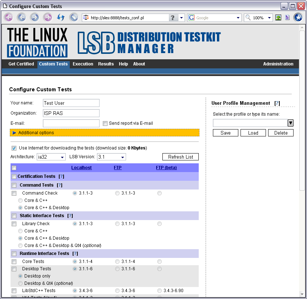Open the About tab
This screenshot has height=299, width=307.
tap(139, 64)
